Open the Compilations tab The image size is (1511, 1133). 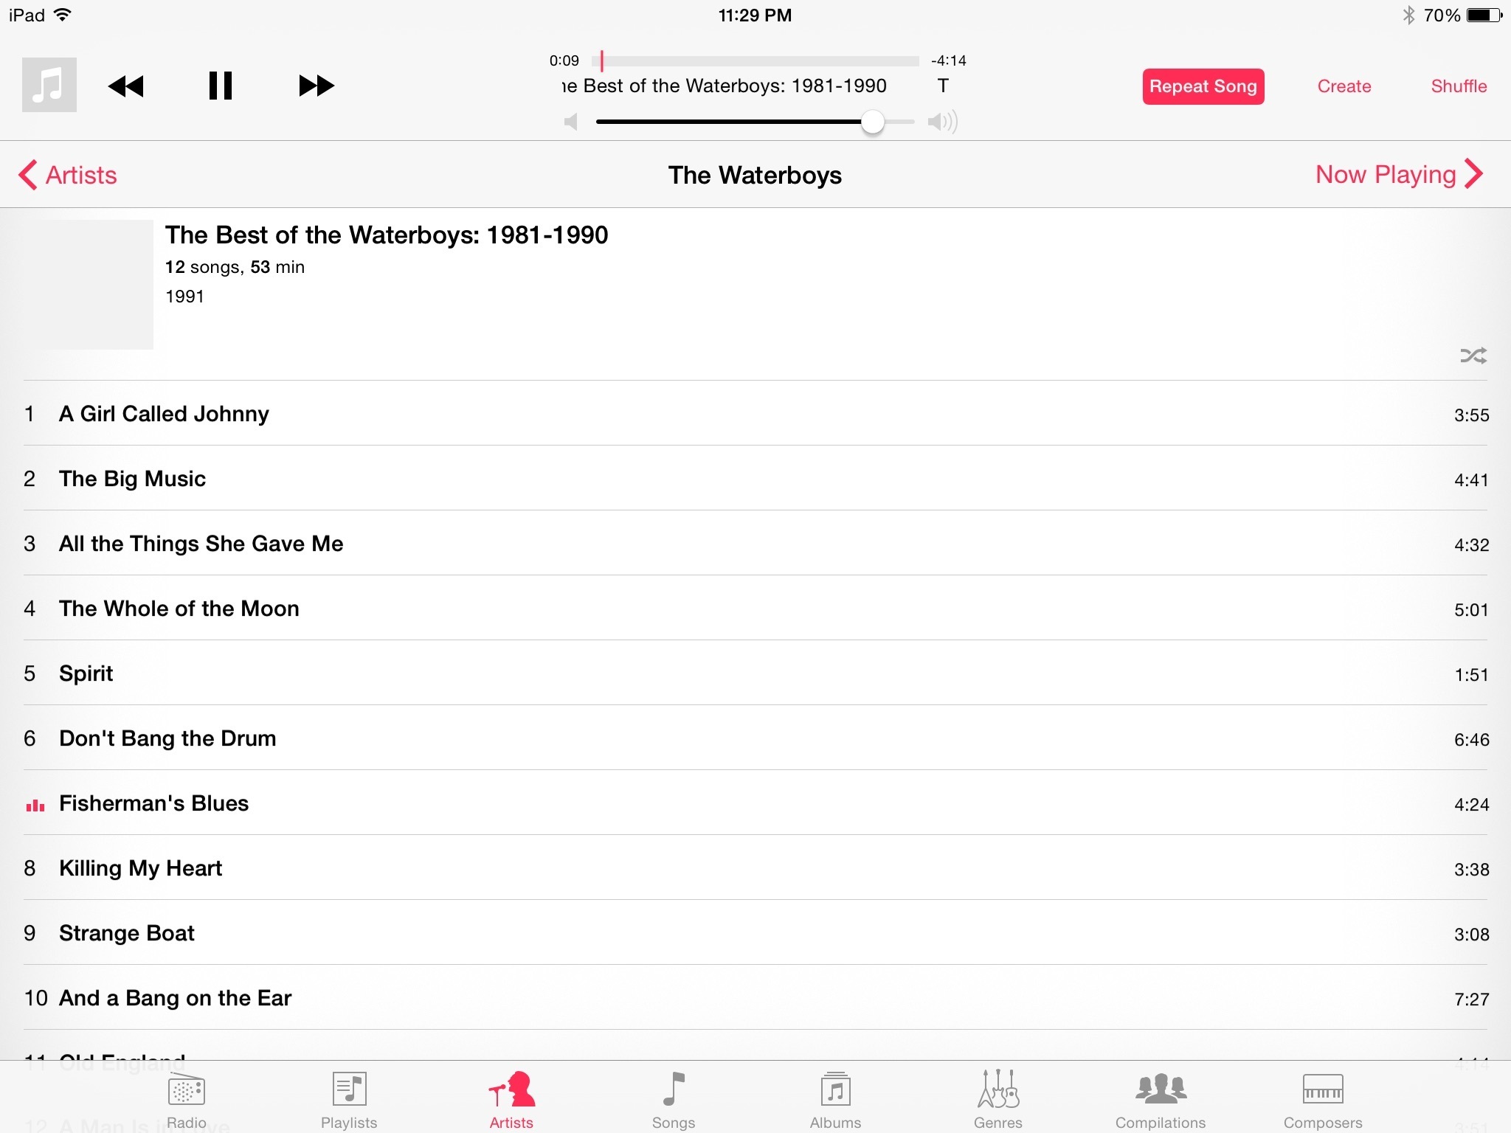click(1160, 1101)
